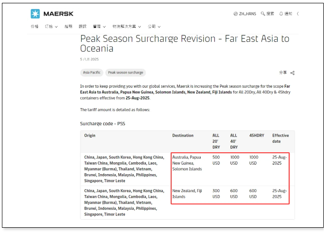Click the effective date in the Australia row
This screenshot has height=232, width=328.
coord(280,160)
